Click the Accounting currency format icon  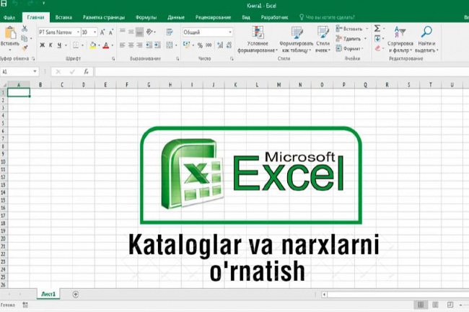coord(186,45)
